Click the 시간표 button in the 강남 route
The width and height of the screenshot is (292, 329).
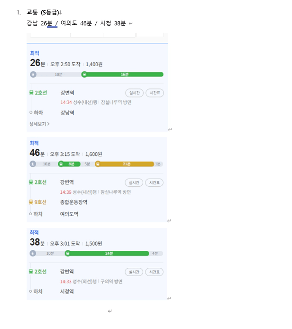(155, 93)
